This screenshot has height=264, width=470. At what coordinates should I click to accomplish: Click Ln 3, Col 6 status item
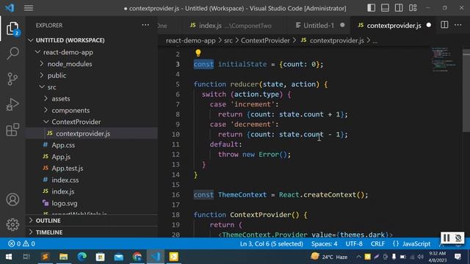tap(271, 243)
